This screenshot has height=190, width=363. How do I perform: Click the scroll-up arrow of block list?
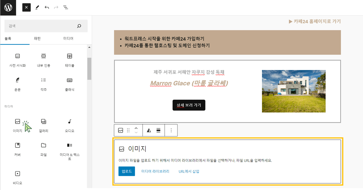point(89,47)
